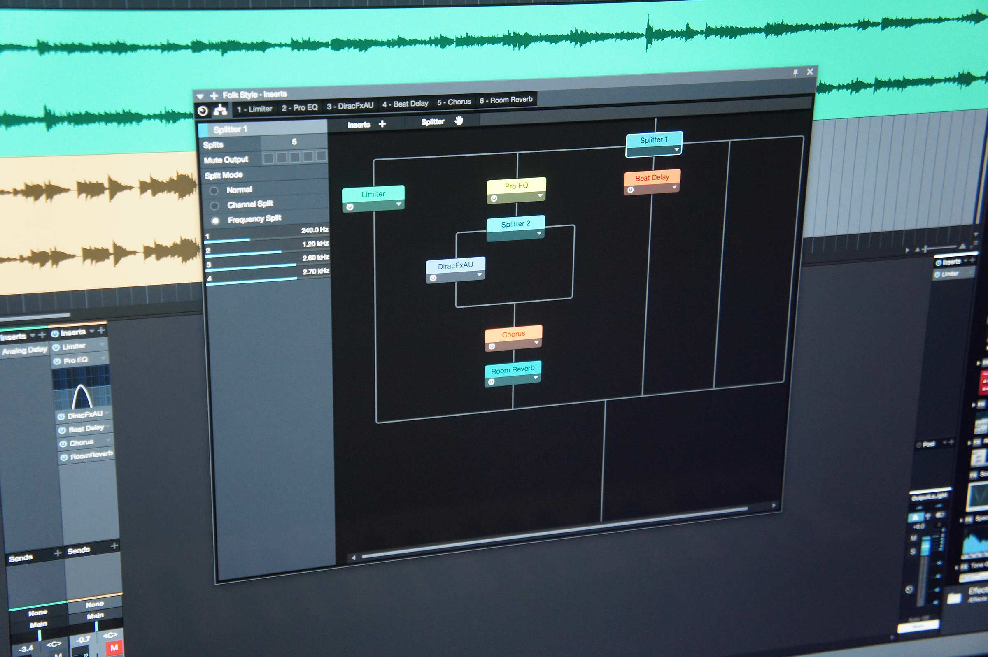
Task: Switch to the 4 - Beat Delay tab
Action: (x=405, y=104)
